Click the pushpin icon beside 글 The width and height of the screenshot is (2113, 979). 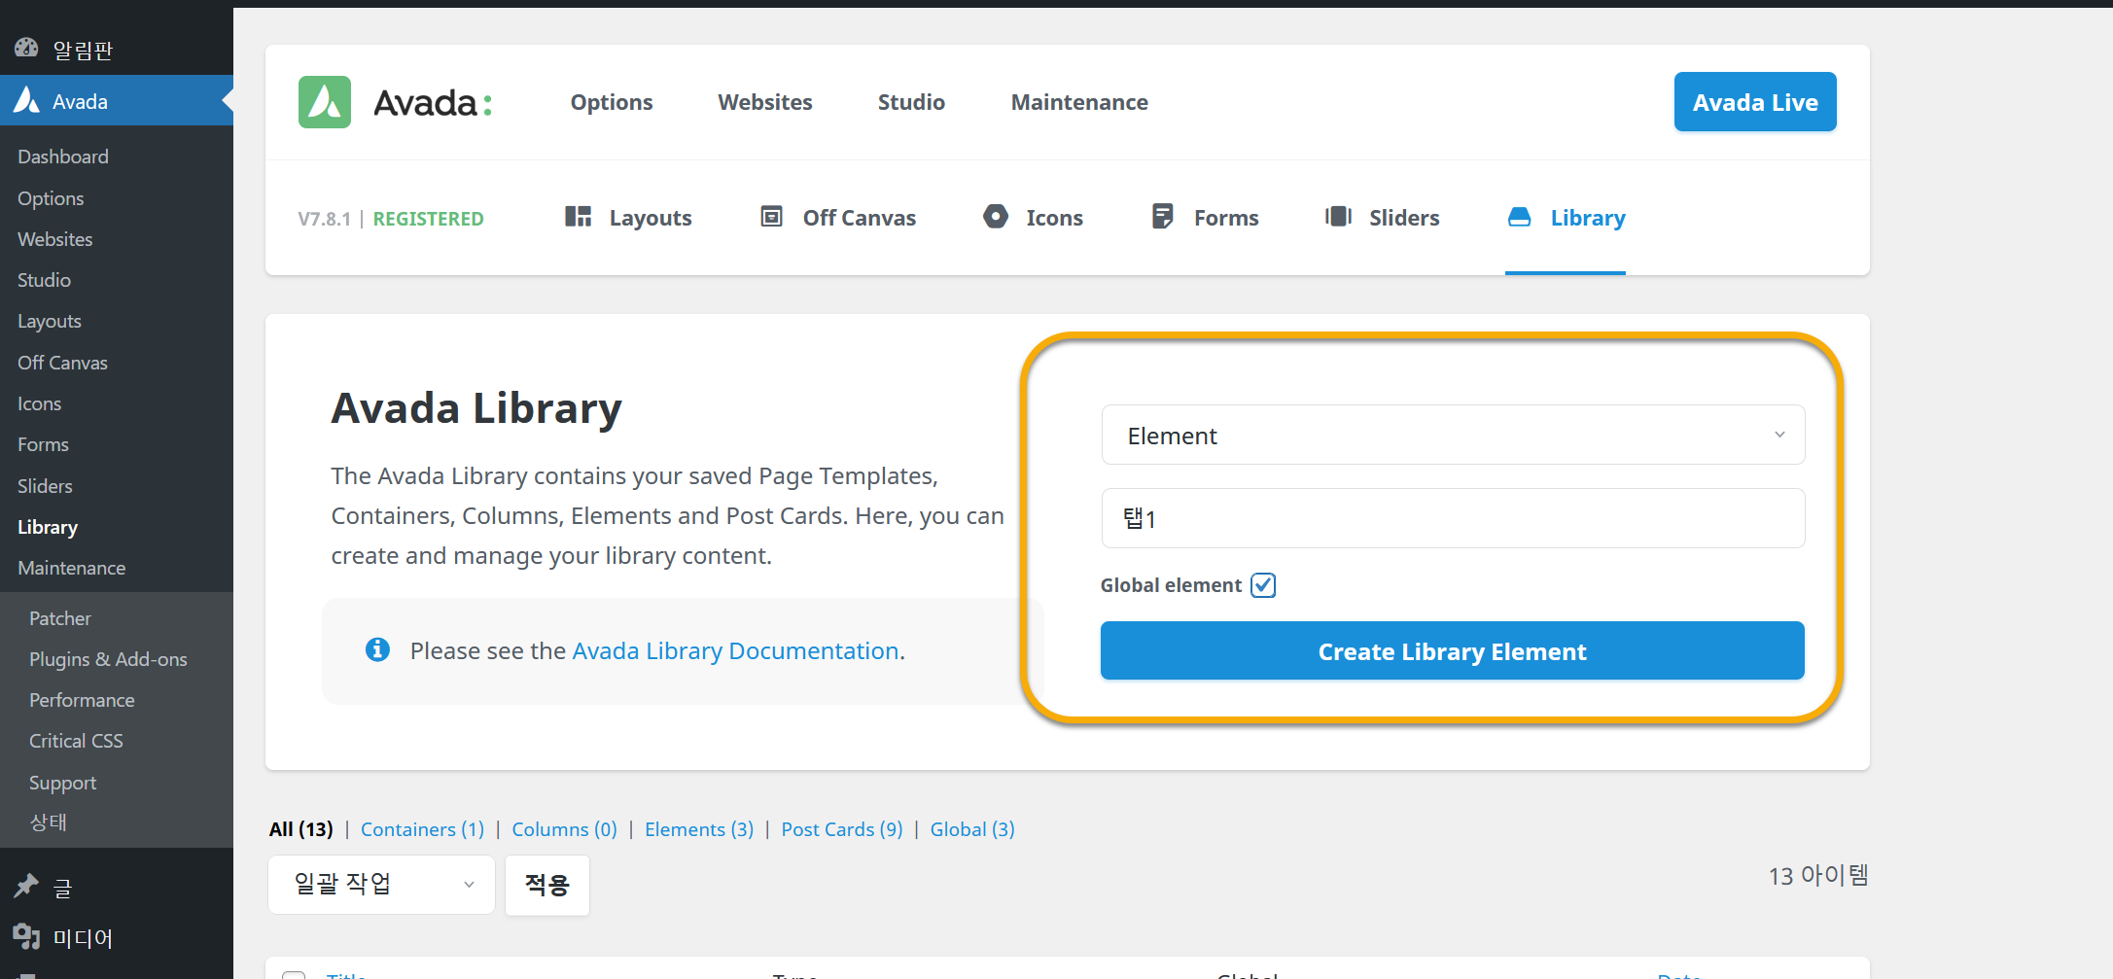[26, 886]
